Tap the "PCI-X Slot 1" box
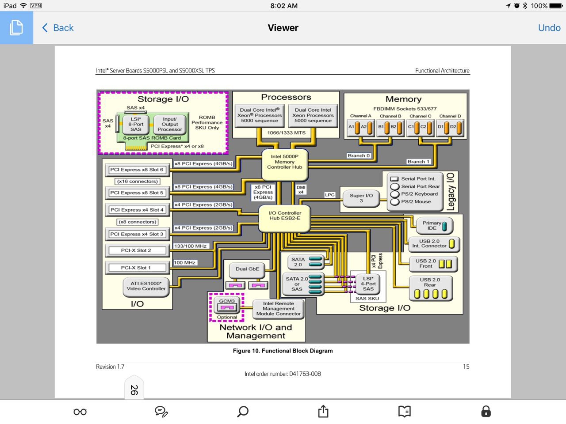The height and width of the screenshot is (424, 566). (136, 268)
